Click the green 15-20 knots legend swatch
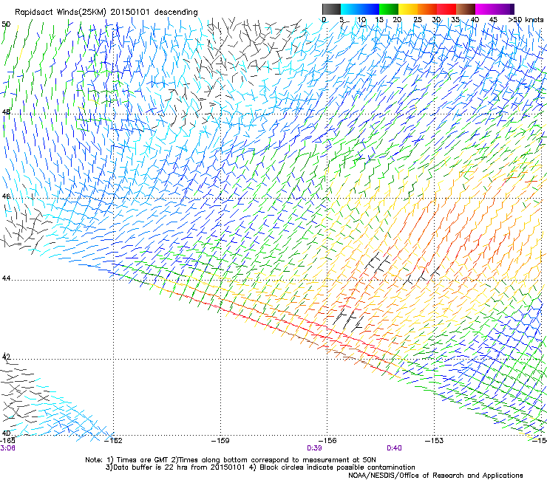The width and height of the screenshot is (547, 480). click(389, 9)
